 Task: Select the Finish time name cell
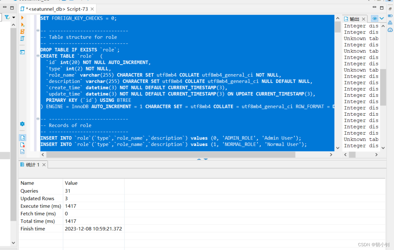point(41,228)
